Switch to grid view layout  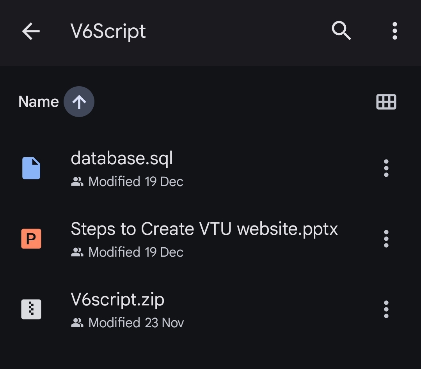coord(386,101)
